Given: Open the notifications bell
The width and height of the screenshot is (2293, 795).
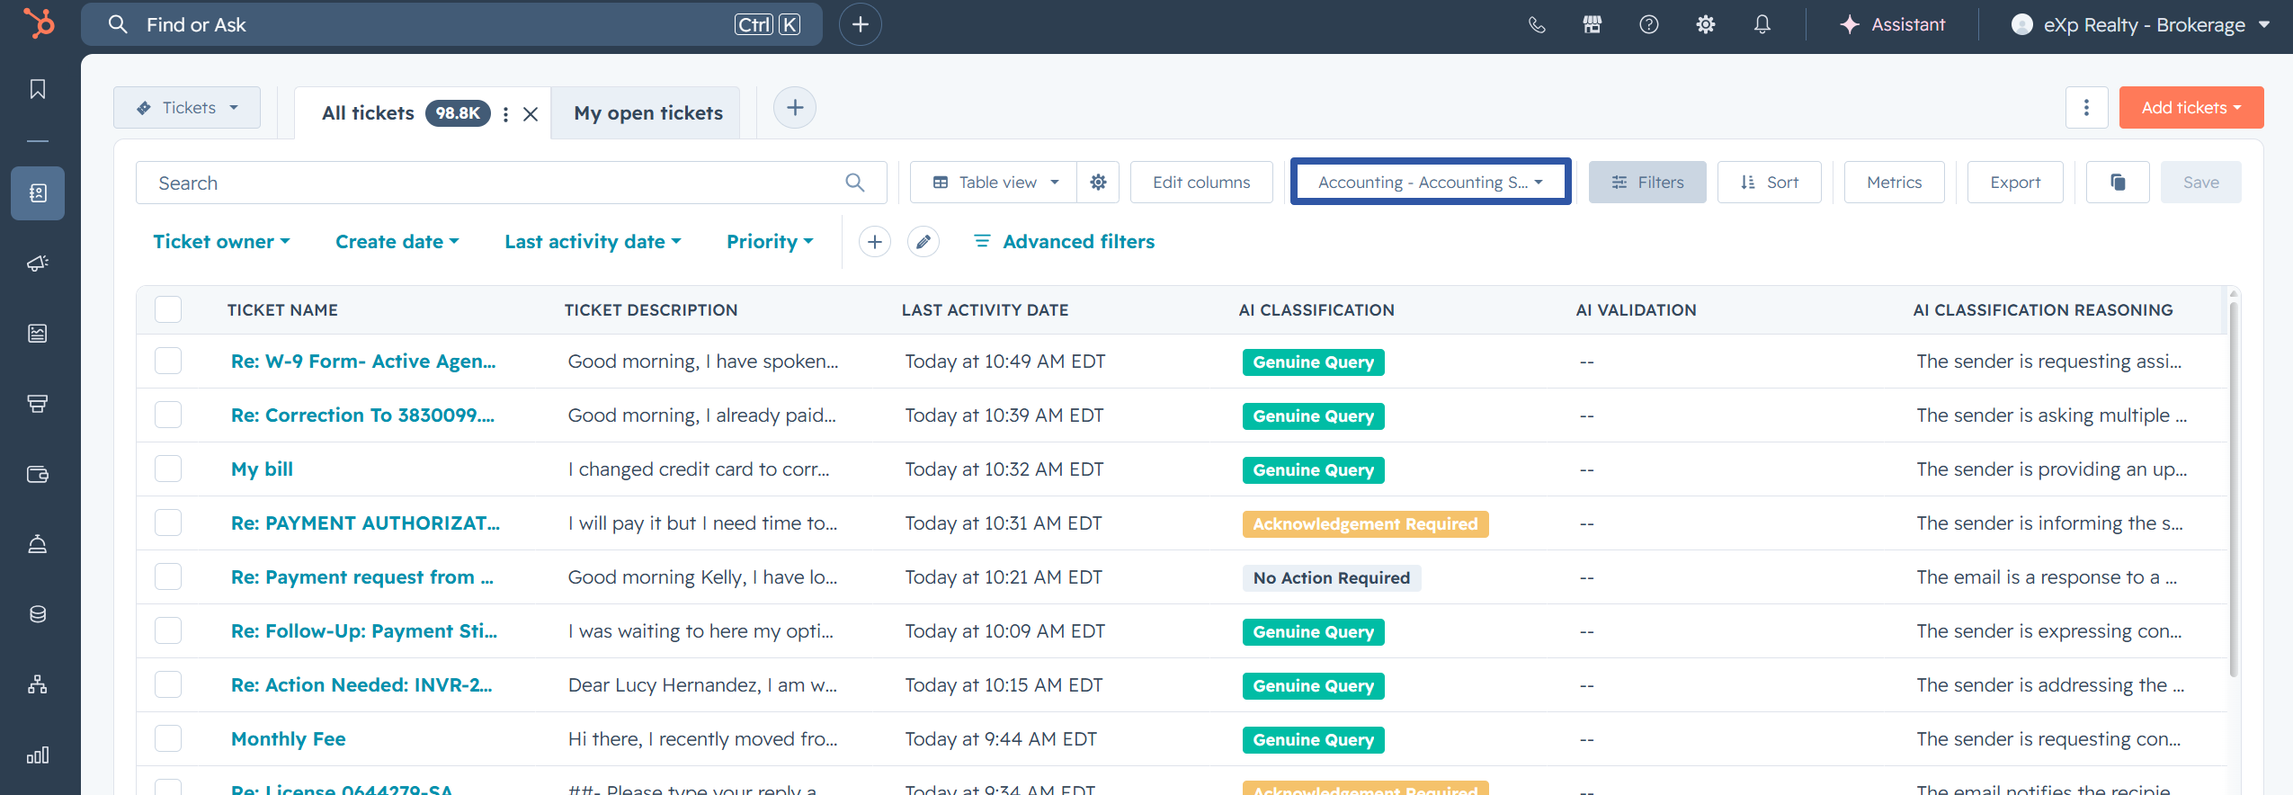Looking at the screenshot, I should (1762, 24).
